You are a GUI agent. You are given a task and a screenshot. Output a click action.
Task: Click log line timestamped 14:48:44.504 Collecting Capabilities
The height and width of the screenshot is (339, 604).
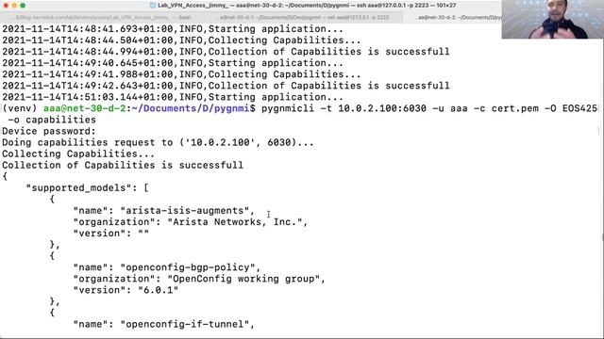[181, 40]
